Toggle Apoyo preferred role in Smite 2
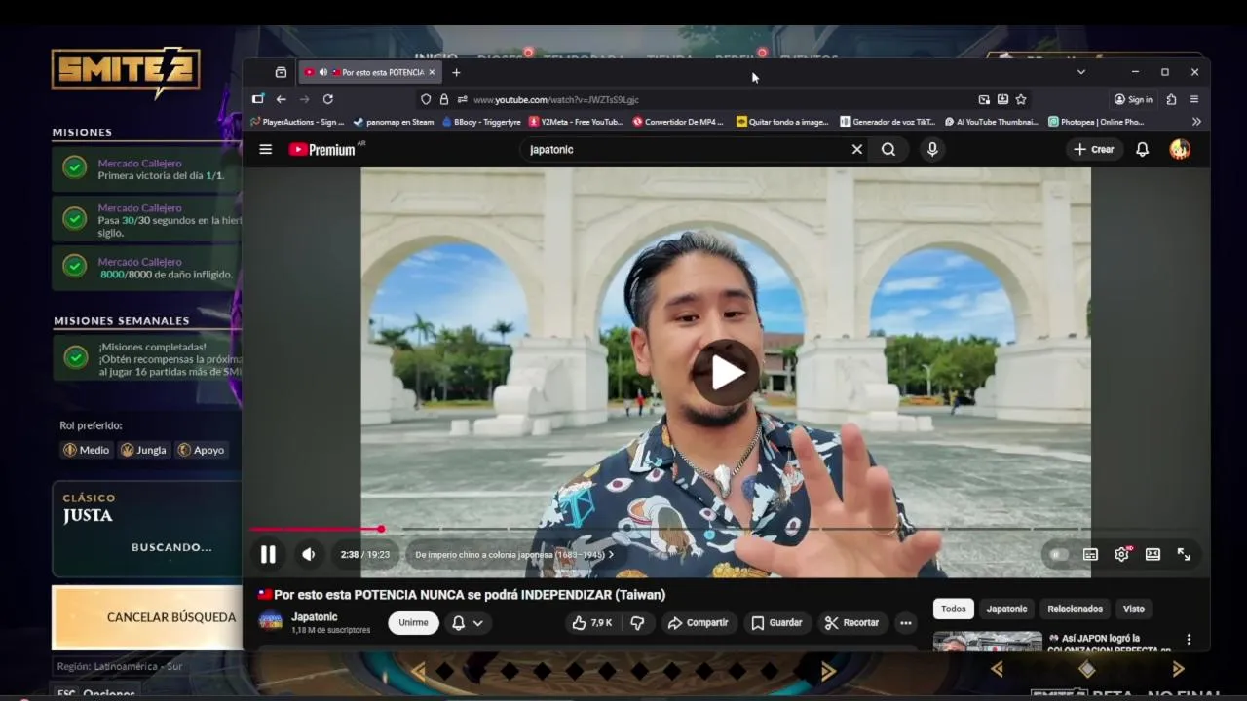 click(201, 450)
